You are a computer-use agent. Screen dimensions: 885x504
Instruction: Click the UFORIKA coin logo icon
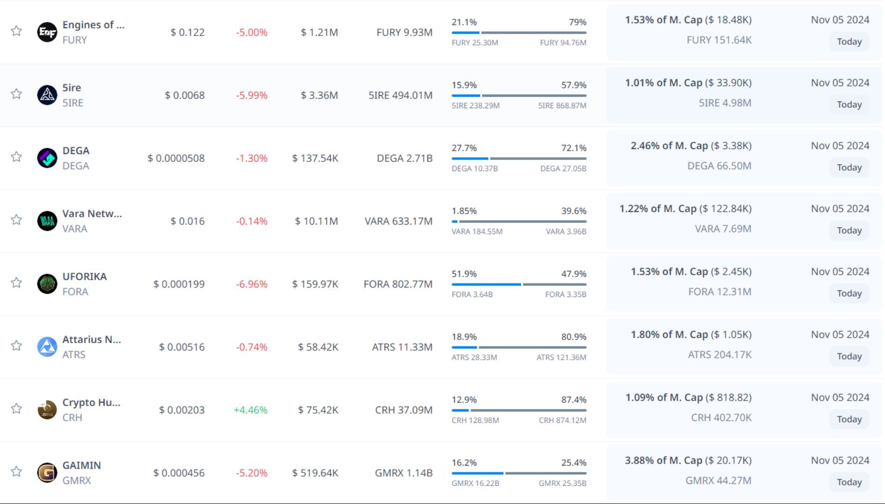tap(47, 284)
